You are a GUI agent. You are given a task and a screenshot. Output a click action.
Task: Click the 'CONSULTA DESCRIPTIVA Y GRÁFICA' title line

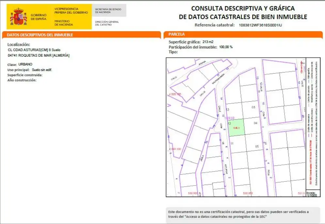click(x=243, y=8)
